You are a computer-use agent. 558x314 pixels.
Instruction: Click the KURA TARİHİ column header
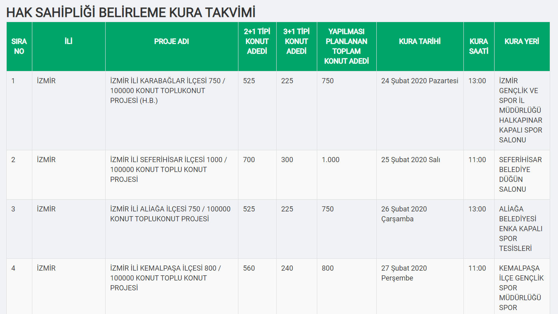click(x=420, y=47)
